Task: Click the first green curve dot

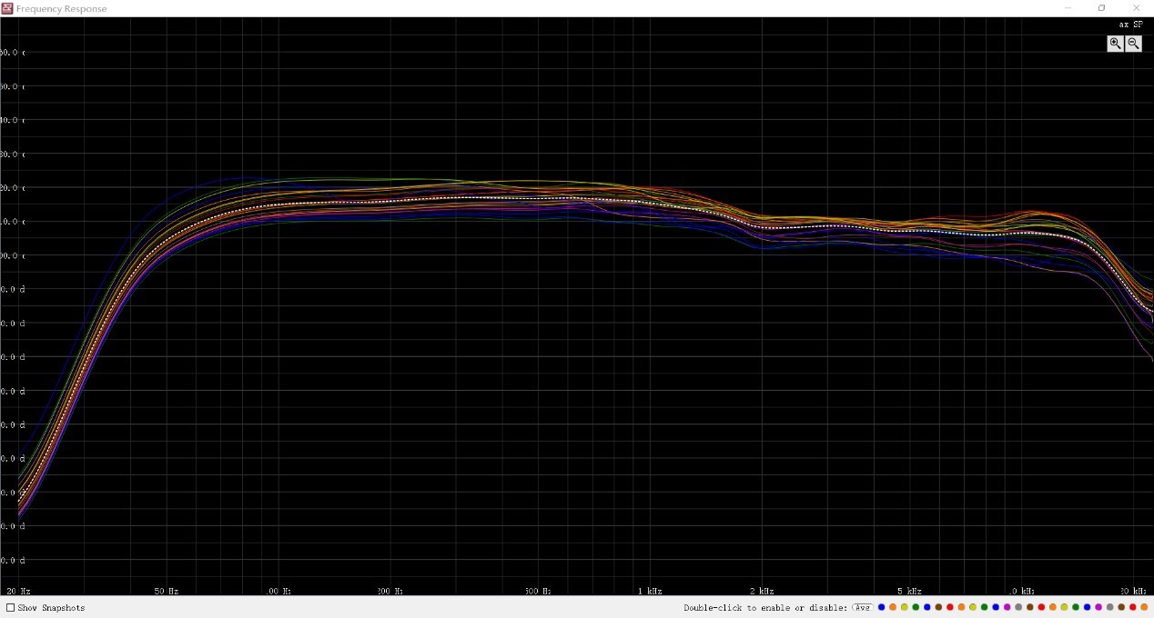Action: coord(916,607)
